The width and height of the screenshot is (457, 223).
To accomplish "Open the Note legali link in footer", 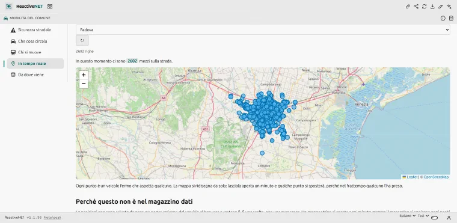I will pyautogui.click(x=52, y=218).
